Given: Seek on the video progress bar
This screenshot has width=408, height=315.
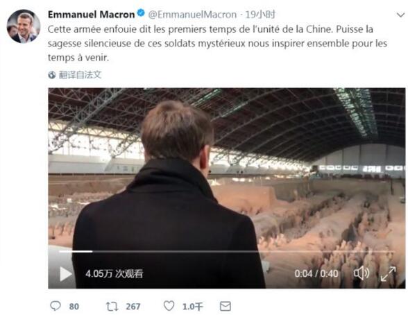Looking at the screenshot, I should [226, 251].
